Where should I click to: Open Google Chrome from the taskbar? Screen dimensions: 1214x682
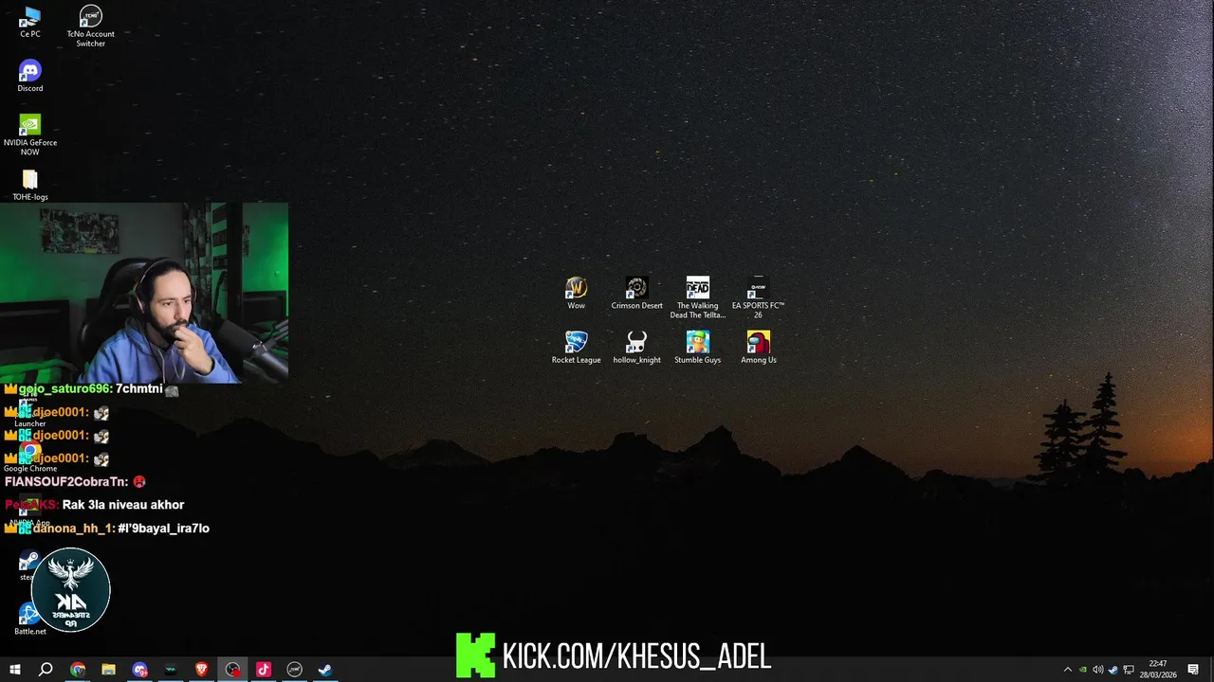click(78, 670)
